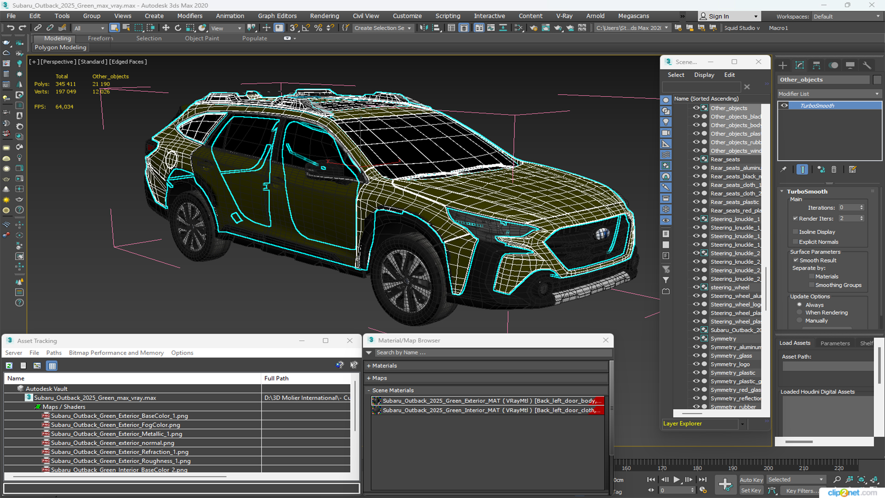Activate the Select and Rotate tool
The width and height of the screenshot is (885, 498).
point(178,28)
